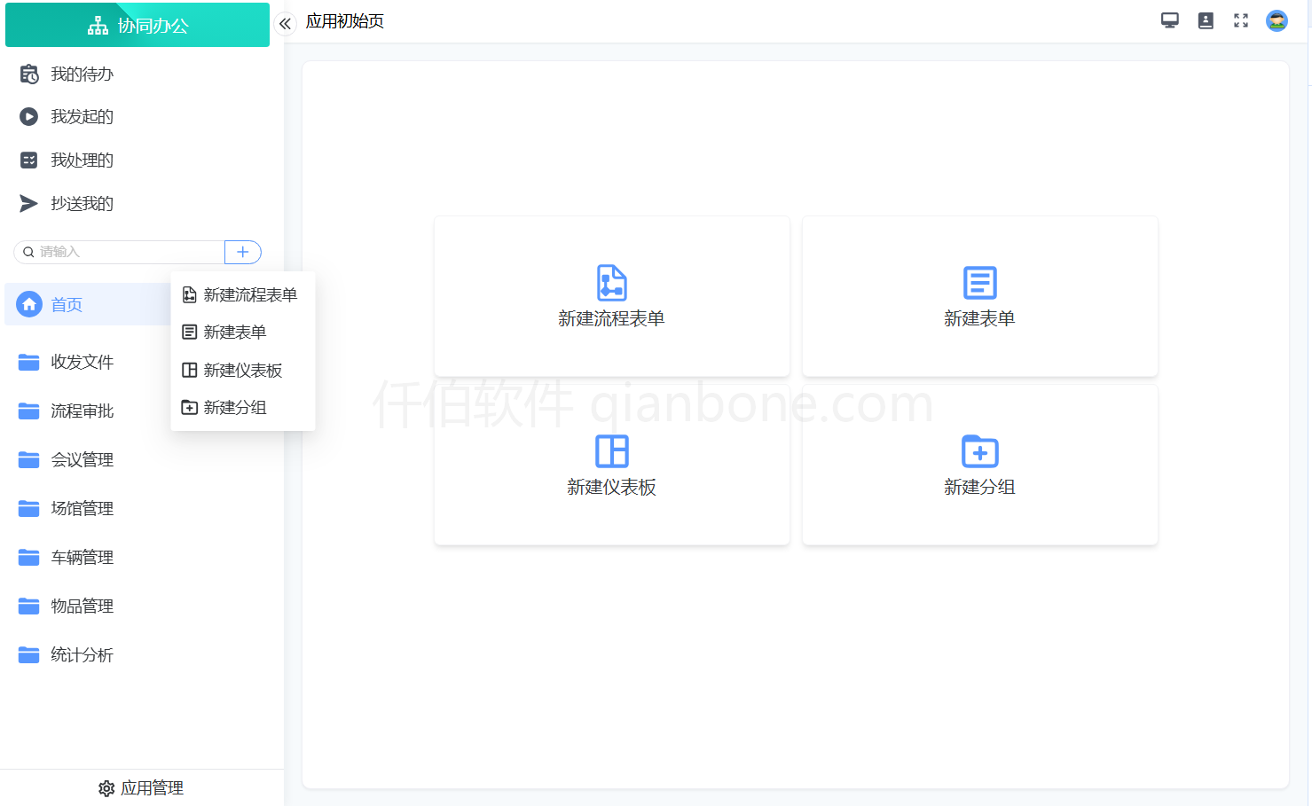Click the monitor display icon at top right

1170,19
